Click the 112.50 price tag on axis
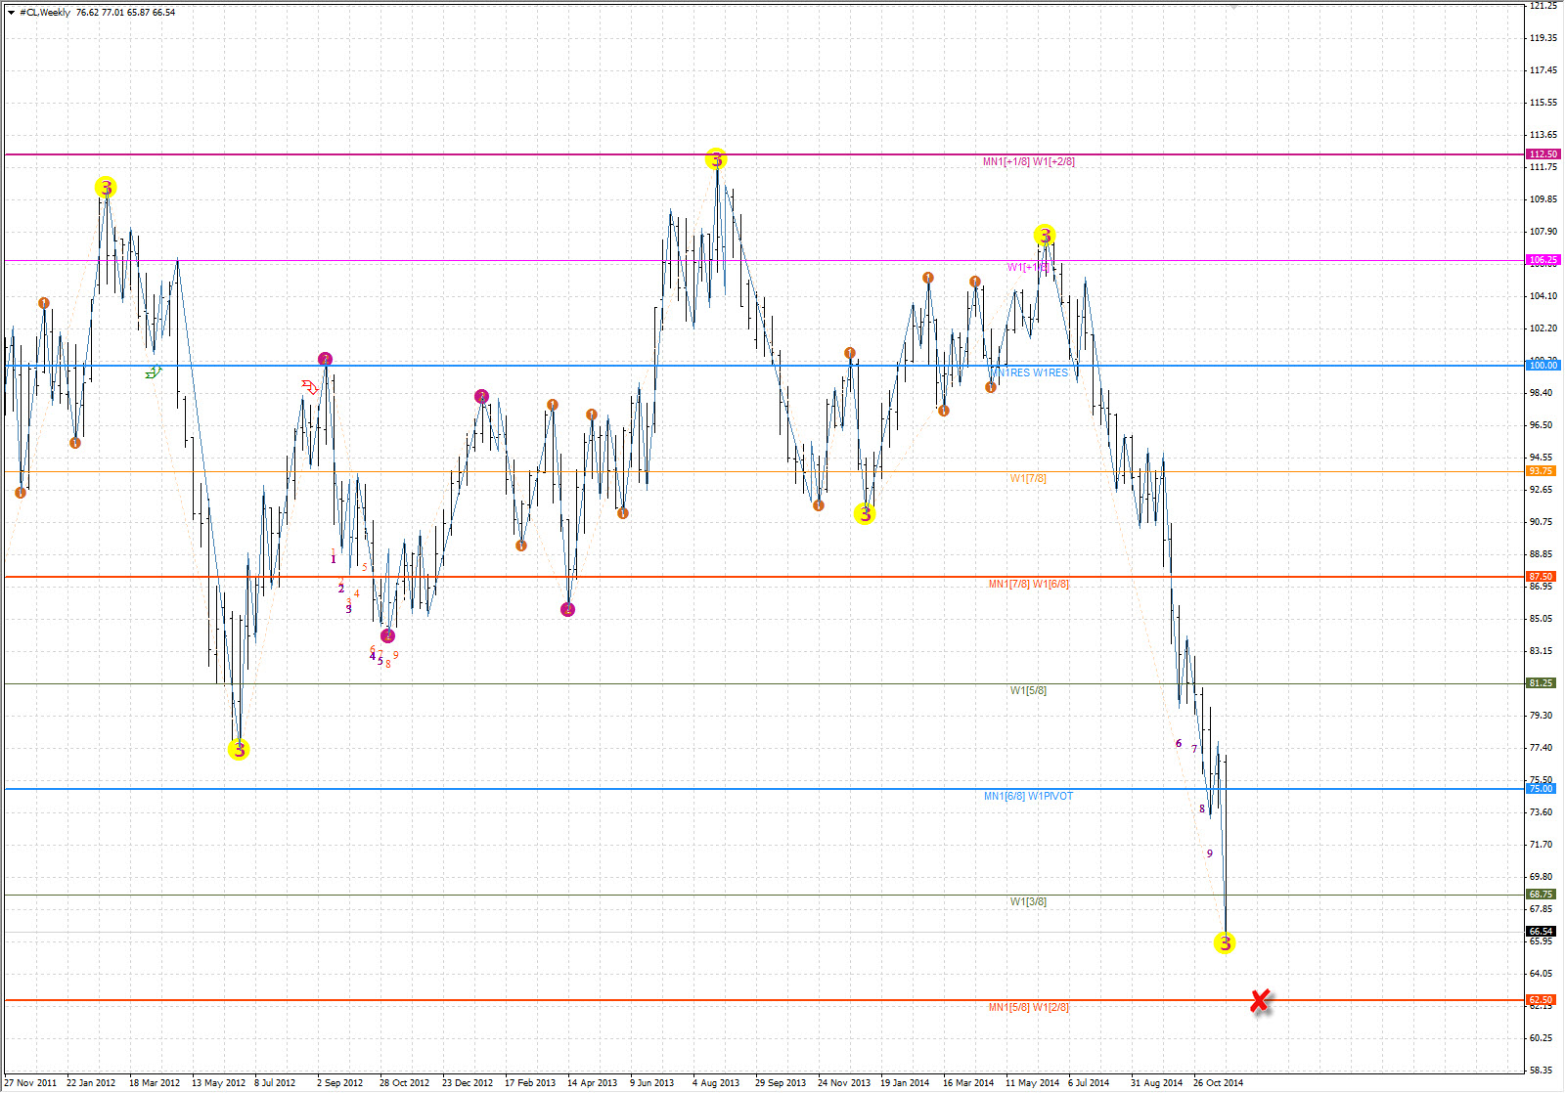The height and width of the screenshot is (1093, 1565). coord(1543,154)
